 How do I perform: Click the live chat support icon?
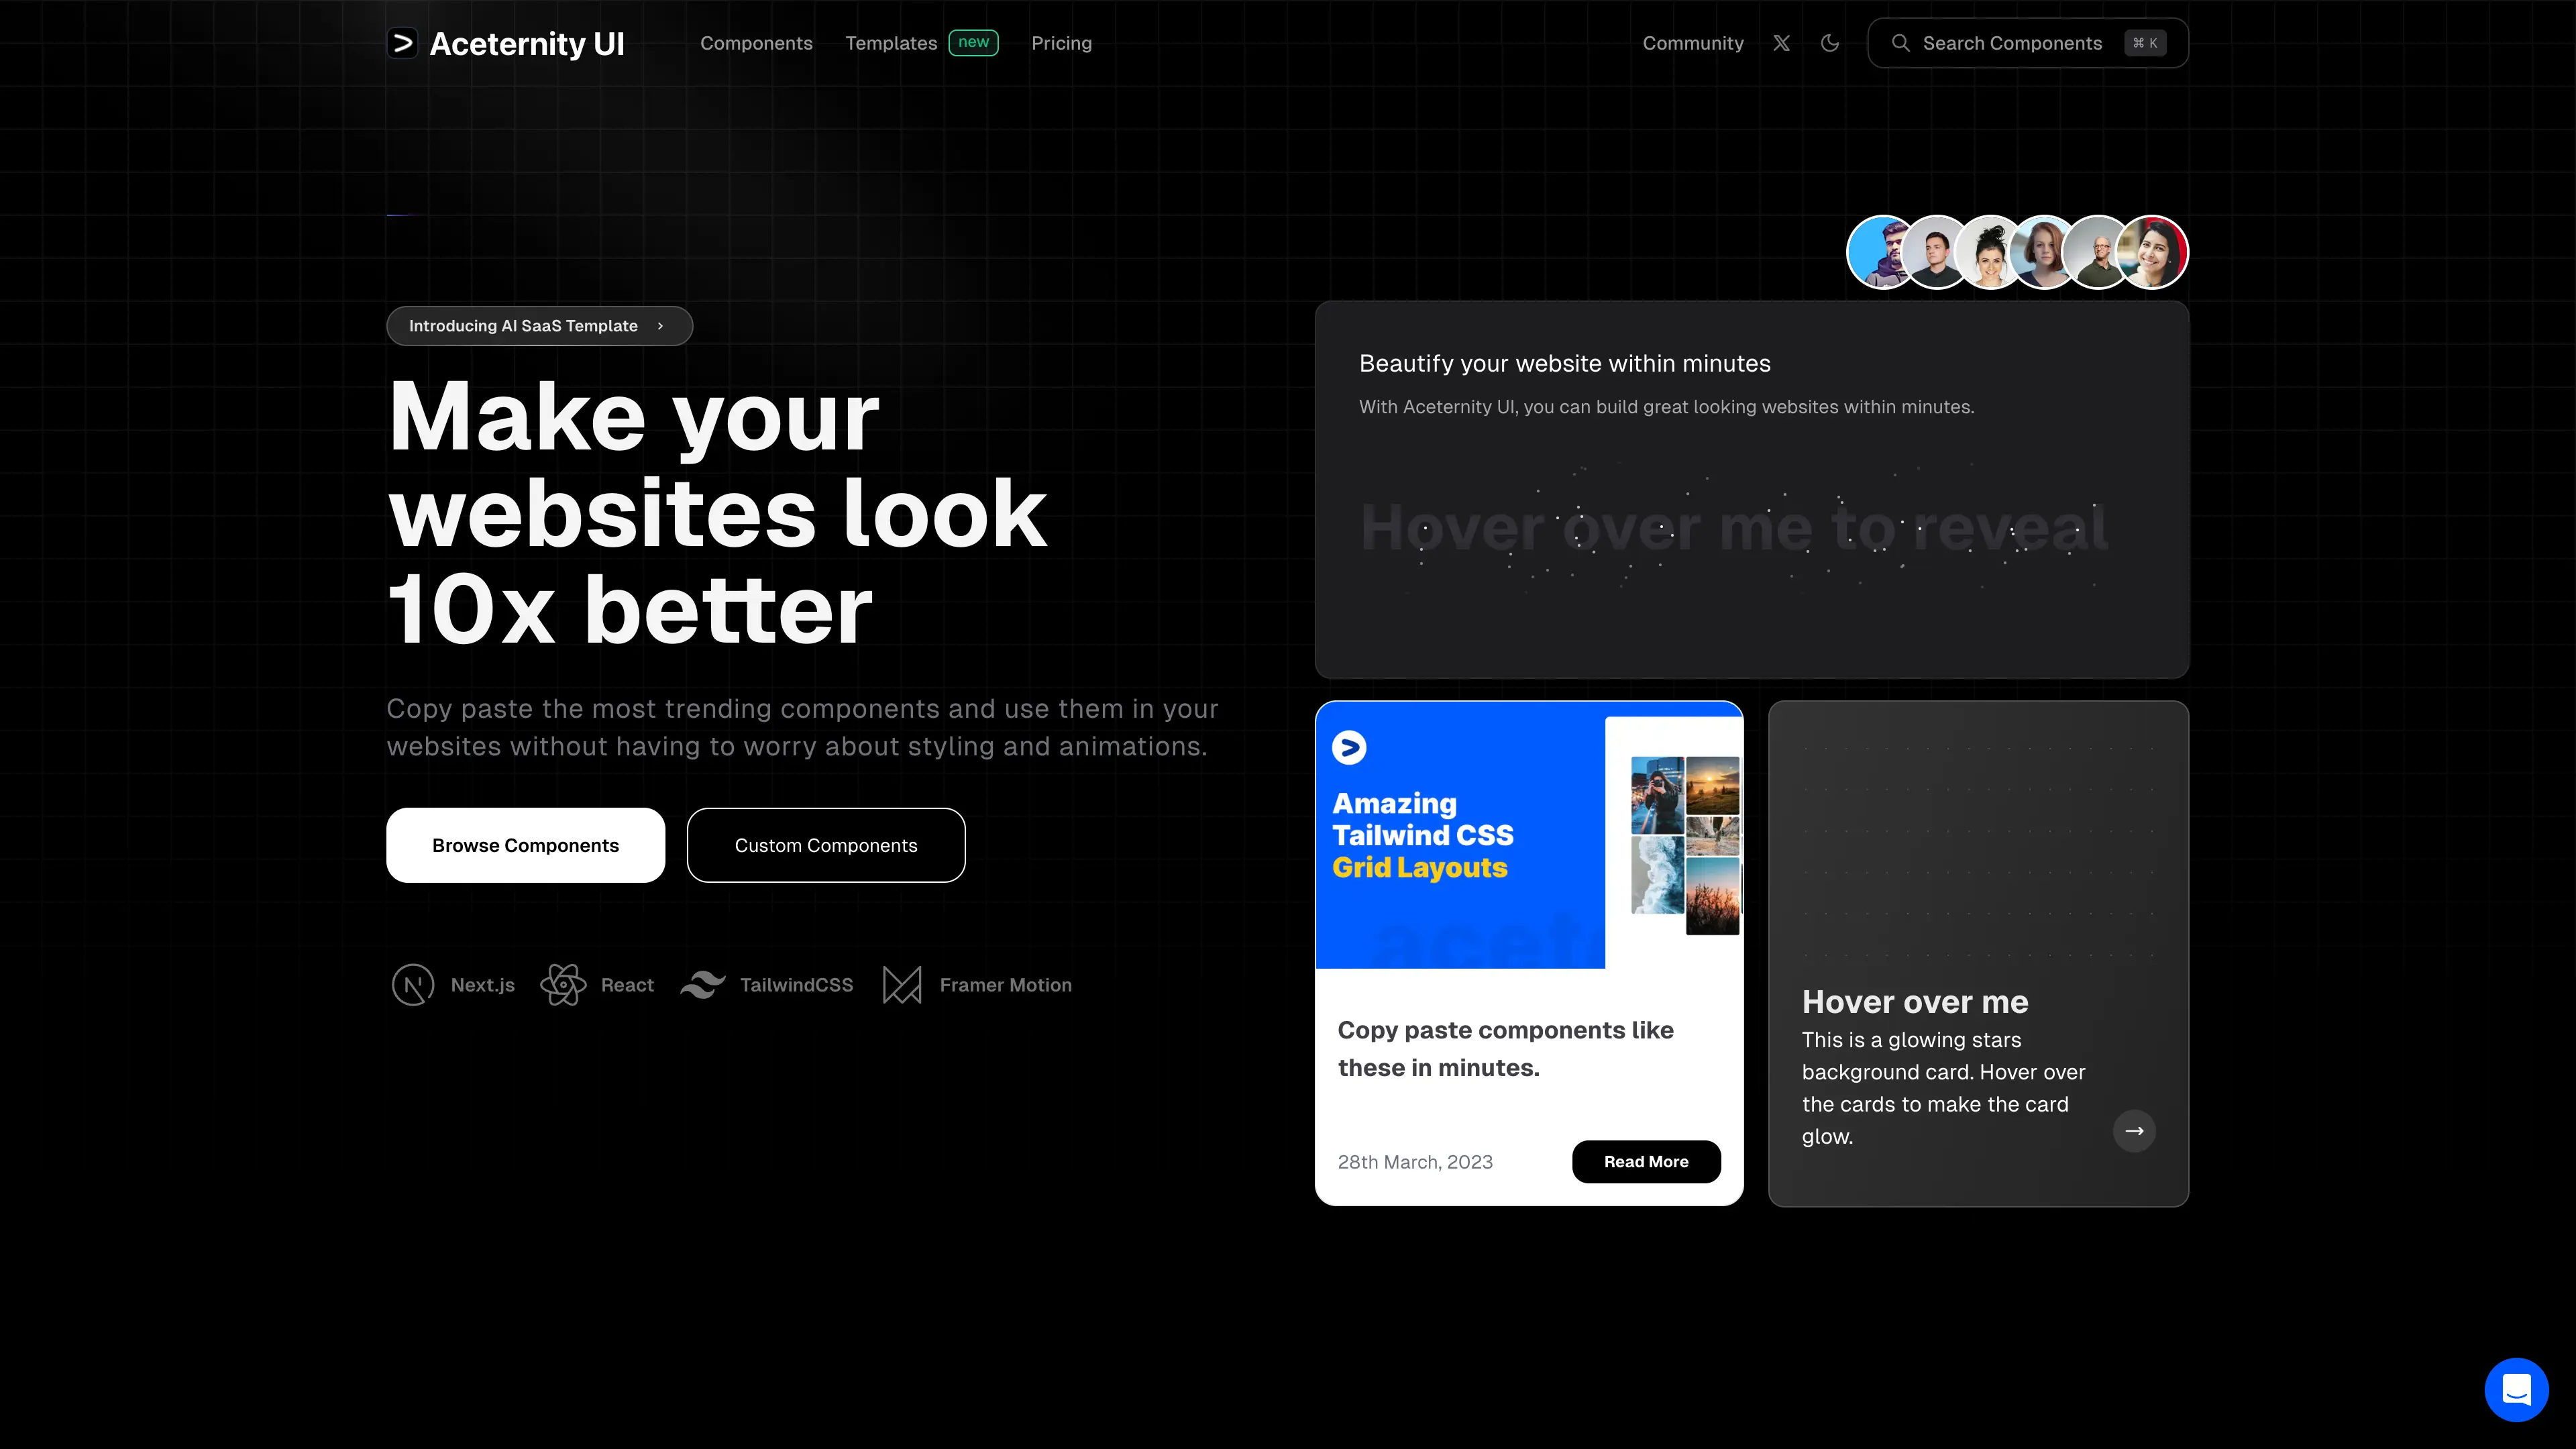point(2516,1389)
